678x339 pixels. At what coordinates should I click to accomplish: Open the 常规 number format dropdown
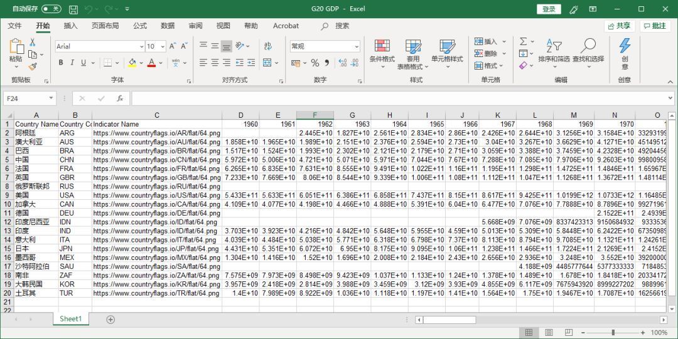coord(357,46)
